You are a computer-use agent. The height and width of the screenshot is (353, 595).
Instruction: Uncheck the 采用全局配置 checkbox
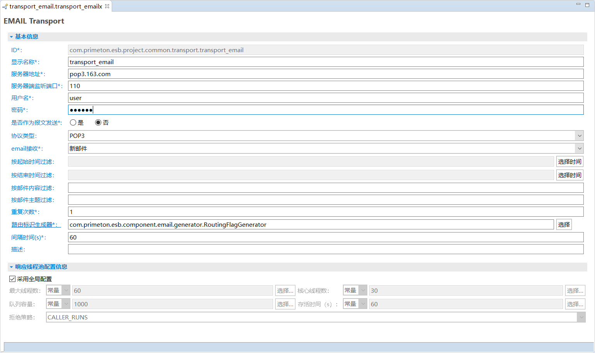pyautogui.click(x=12, y=279)
